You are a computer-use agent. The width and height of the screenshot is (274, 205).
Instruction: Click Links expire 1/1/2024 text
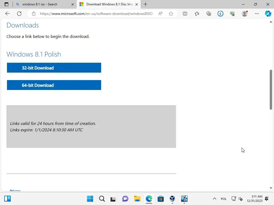46,130
